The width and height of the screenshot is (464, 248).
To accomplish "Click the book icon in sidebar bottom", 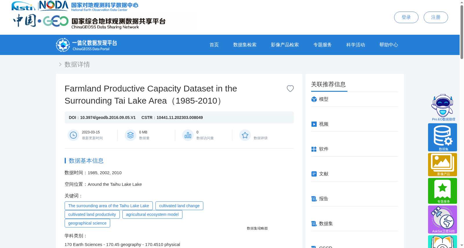I will [443, 242].
